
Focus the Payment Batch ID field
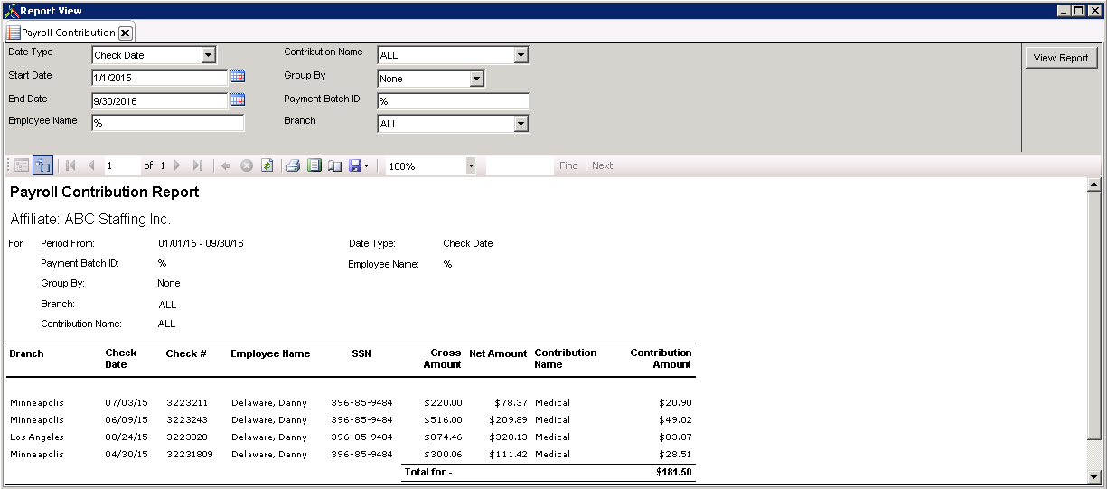(453, 101)
